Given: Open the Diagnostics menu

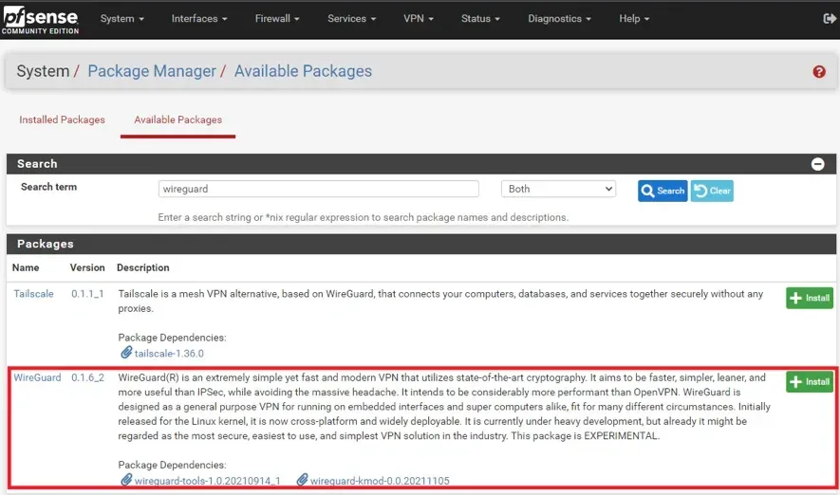Looking at the screenshot, I should (x=559, y=19).
